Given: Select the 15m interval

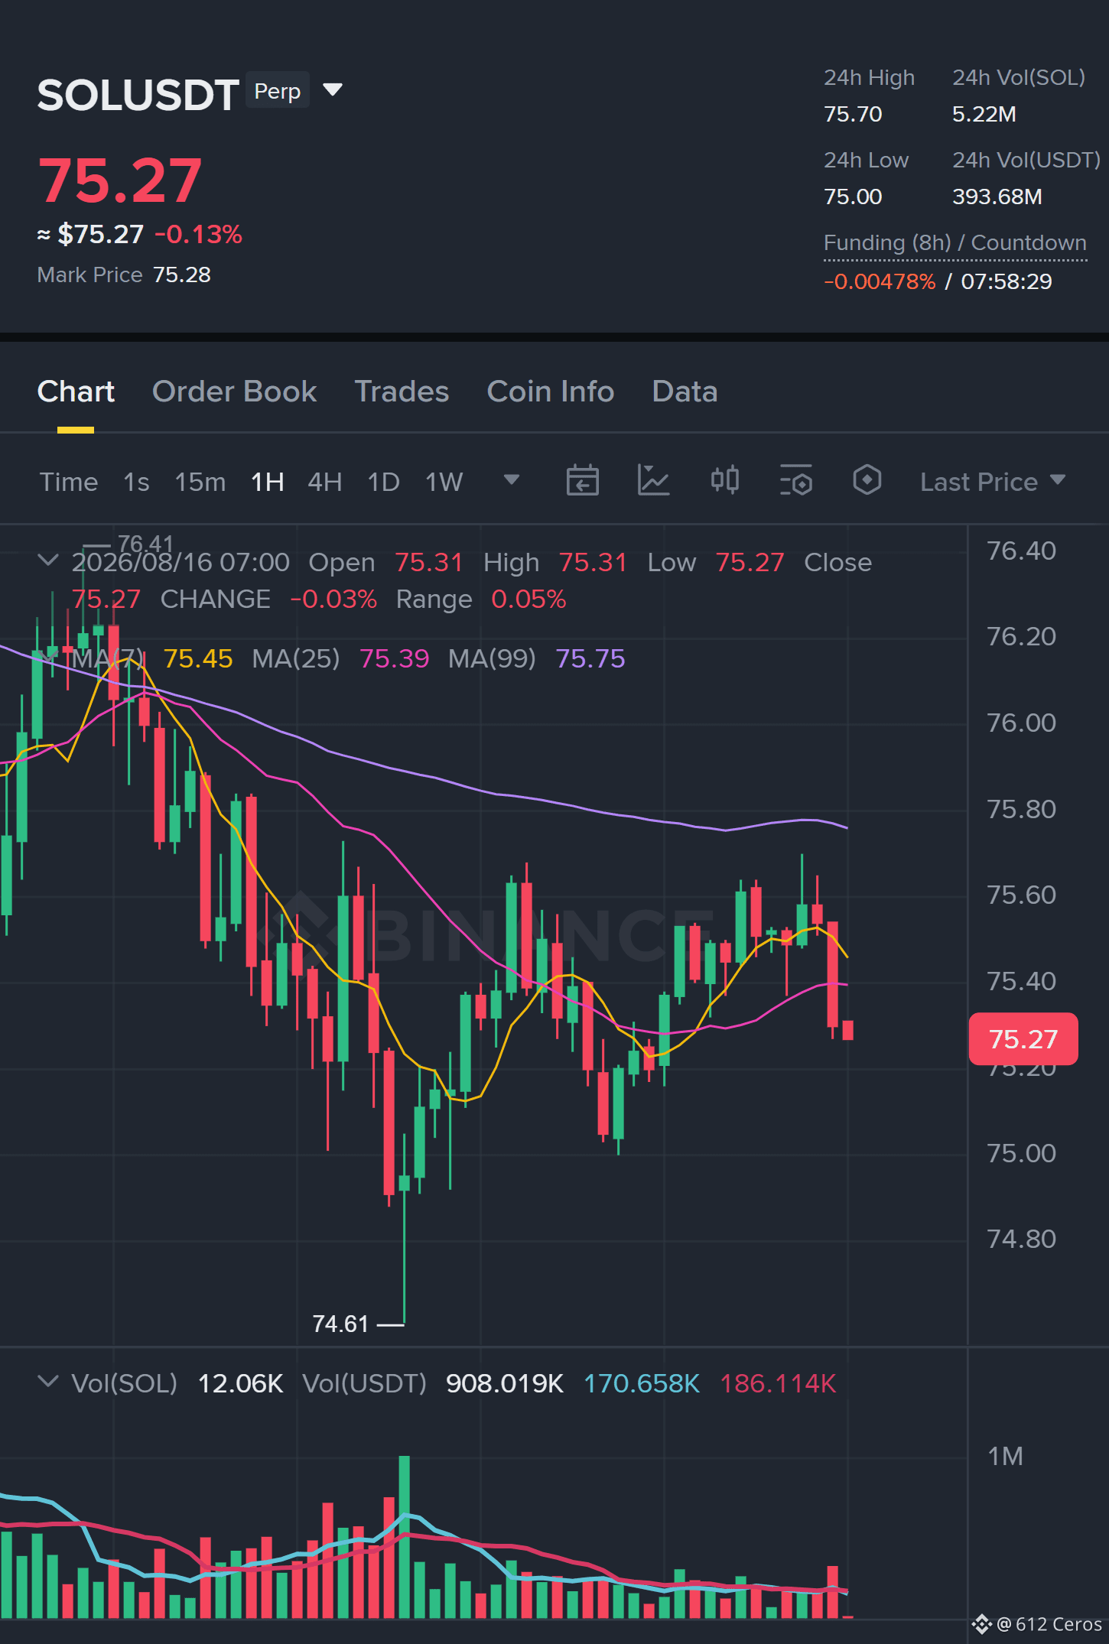Looking at the screenshot, I should [x=200, y=482].
